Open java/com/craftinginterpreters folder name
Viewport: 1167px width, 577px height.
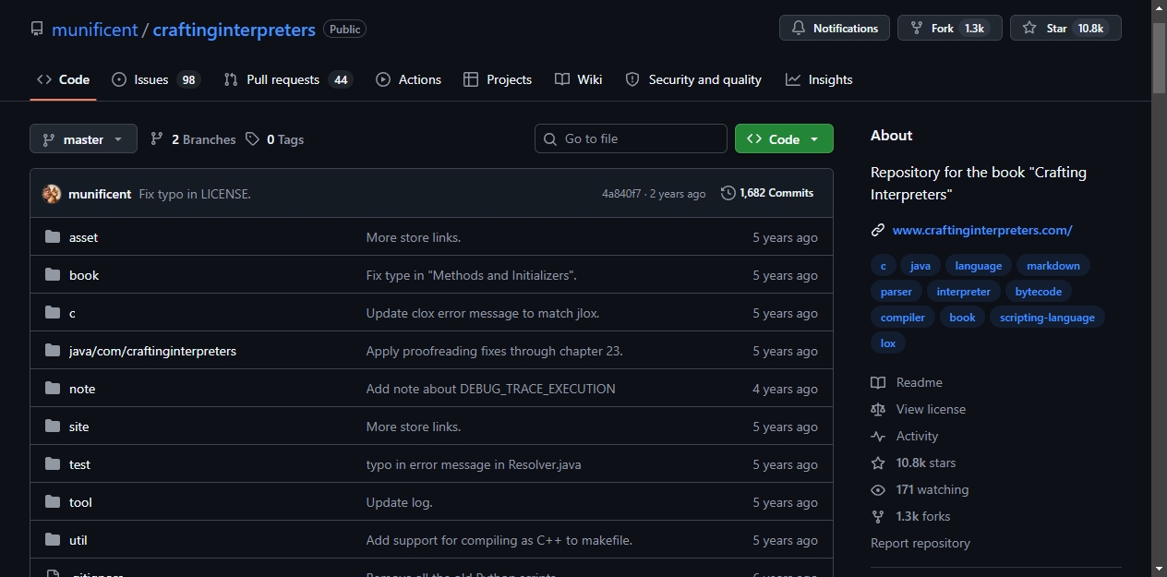[152, 351]
